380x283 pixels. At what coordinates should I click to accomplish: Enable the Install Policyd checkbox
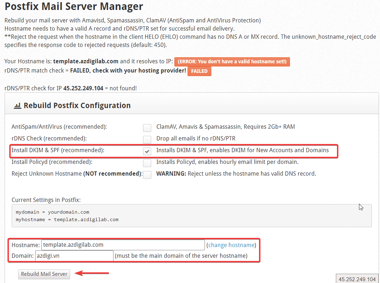pyautogui.click(x=147, y=163)
